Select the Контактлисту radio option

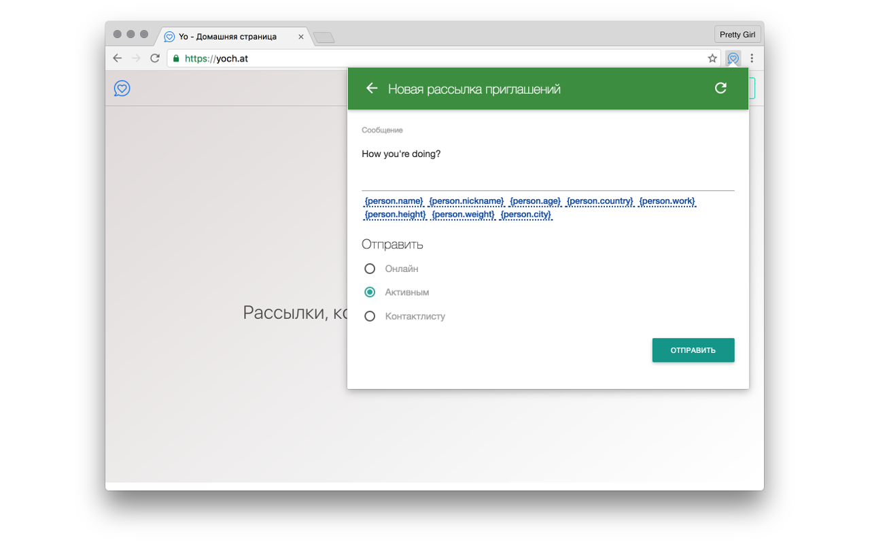point(370,316)
